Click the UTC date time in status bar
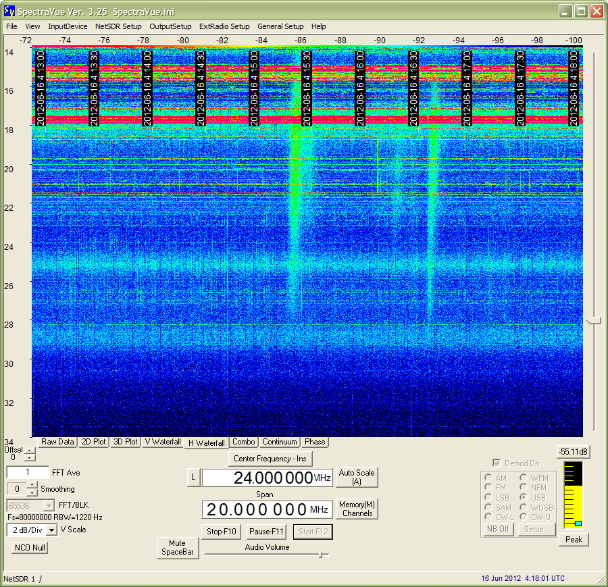608x587 pixels. click(523, 578)
